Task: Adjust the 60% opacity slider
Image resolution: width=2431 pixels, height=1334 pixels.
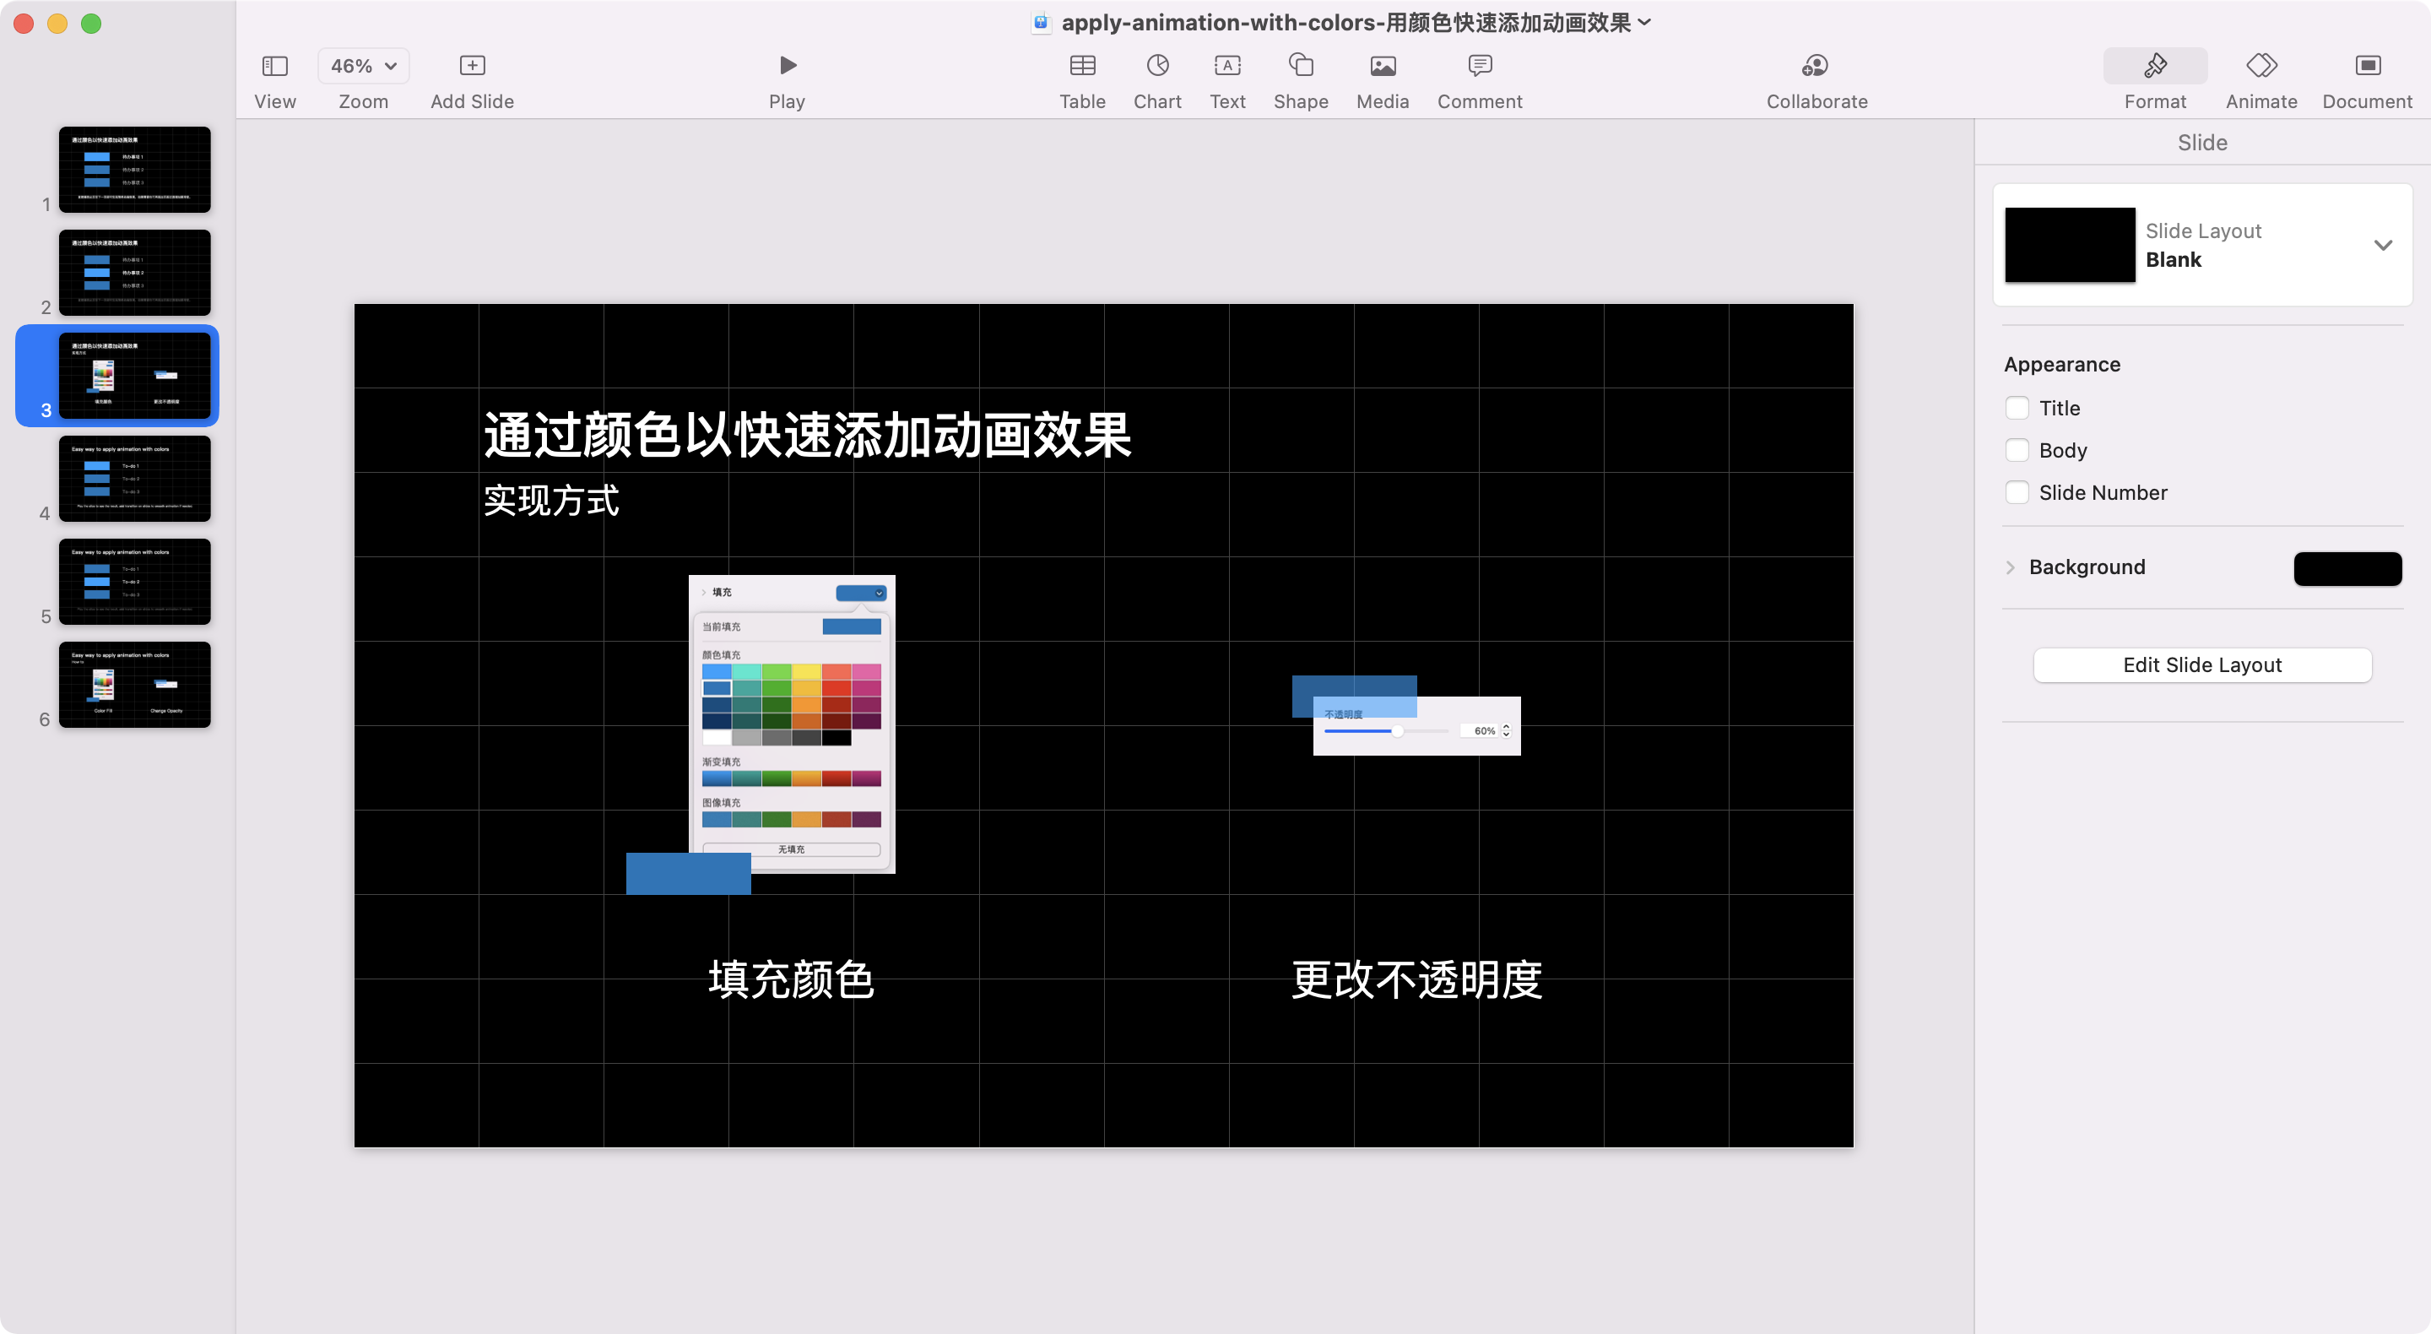Action: coord(1397,731)
